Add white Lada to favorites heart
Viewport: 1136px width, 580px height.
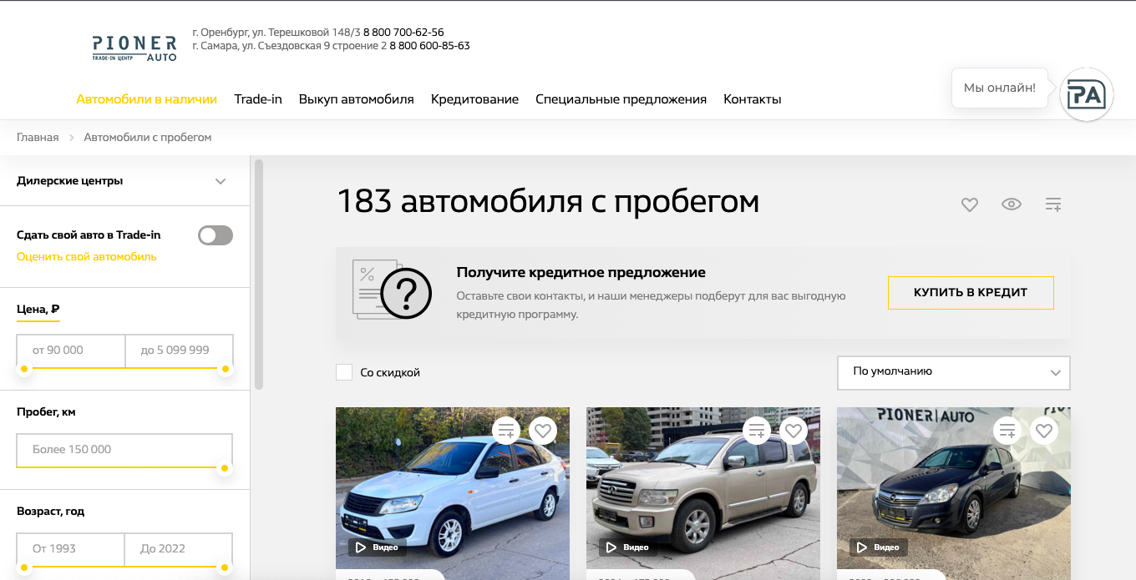point(543,431)
